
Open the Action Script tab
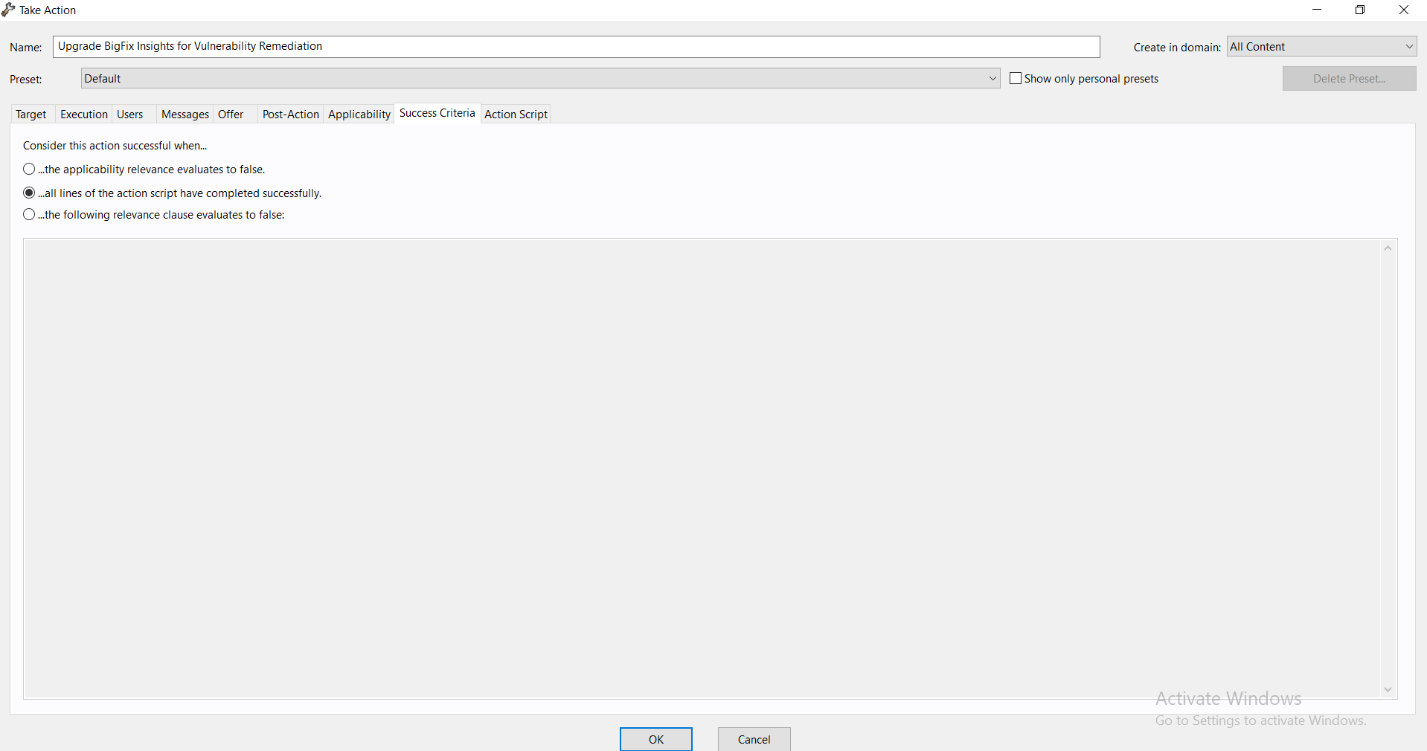[x=516, y=115]
